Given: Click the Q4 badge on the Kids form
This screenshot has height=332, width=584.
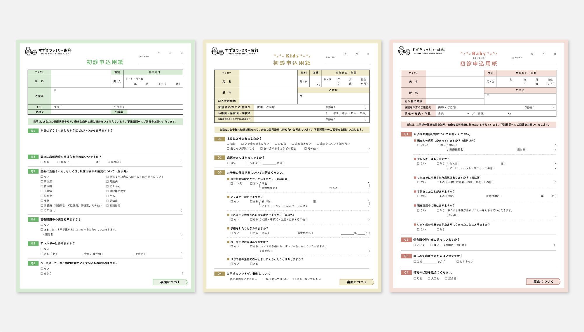Looking at the screenshot, I should pos(219,274).
